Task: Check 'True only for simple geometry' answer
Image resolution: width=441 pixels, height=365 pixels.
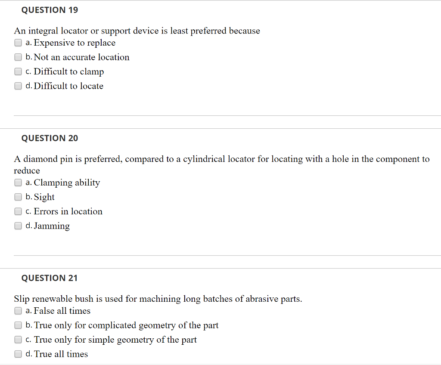Action: (18, 339)
